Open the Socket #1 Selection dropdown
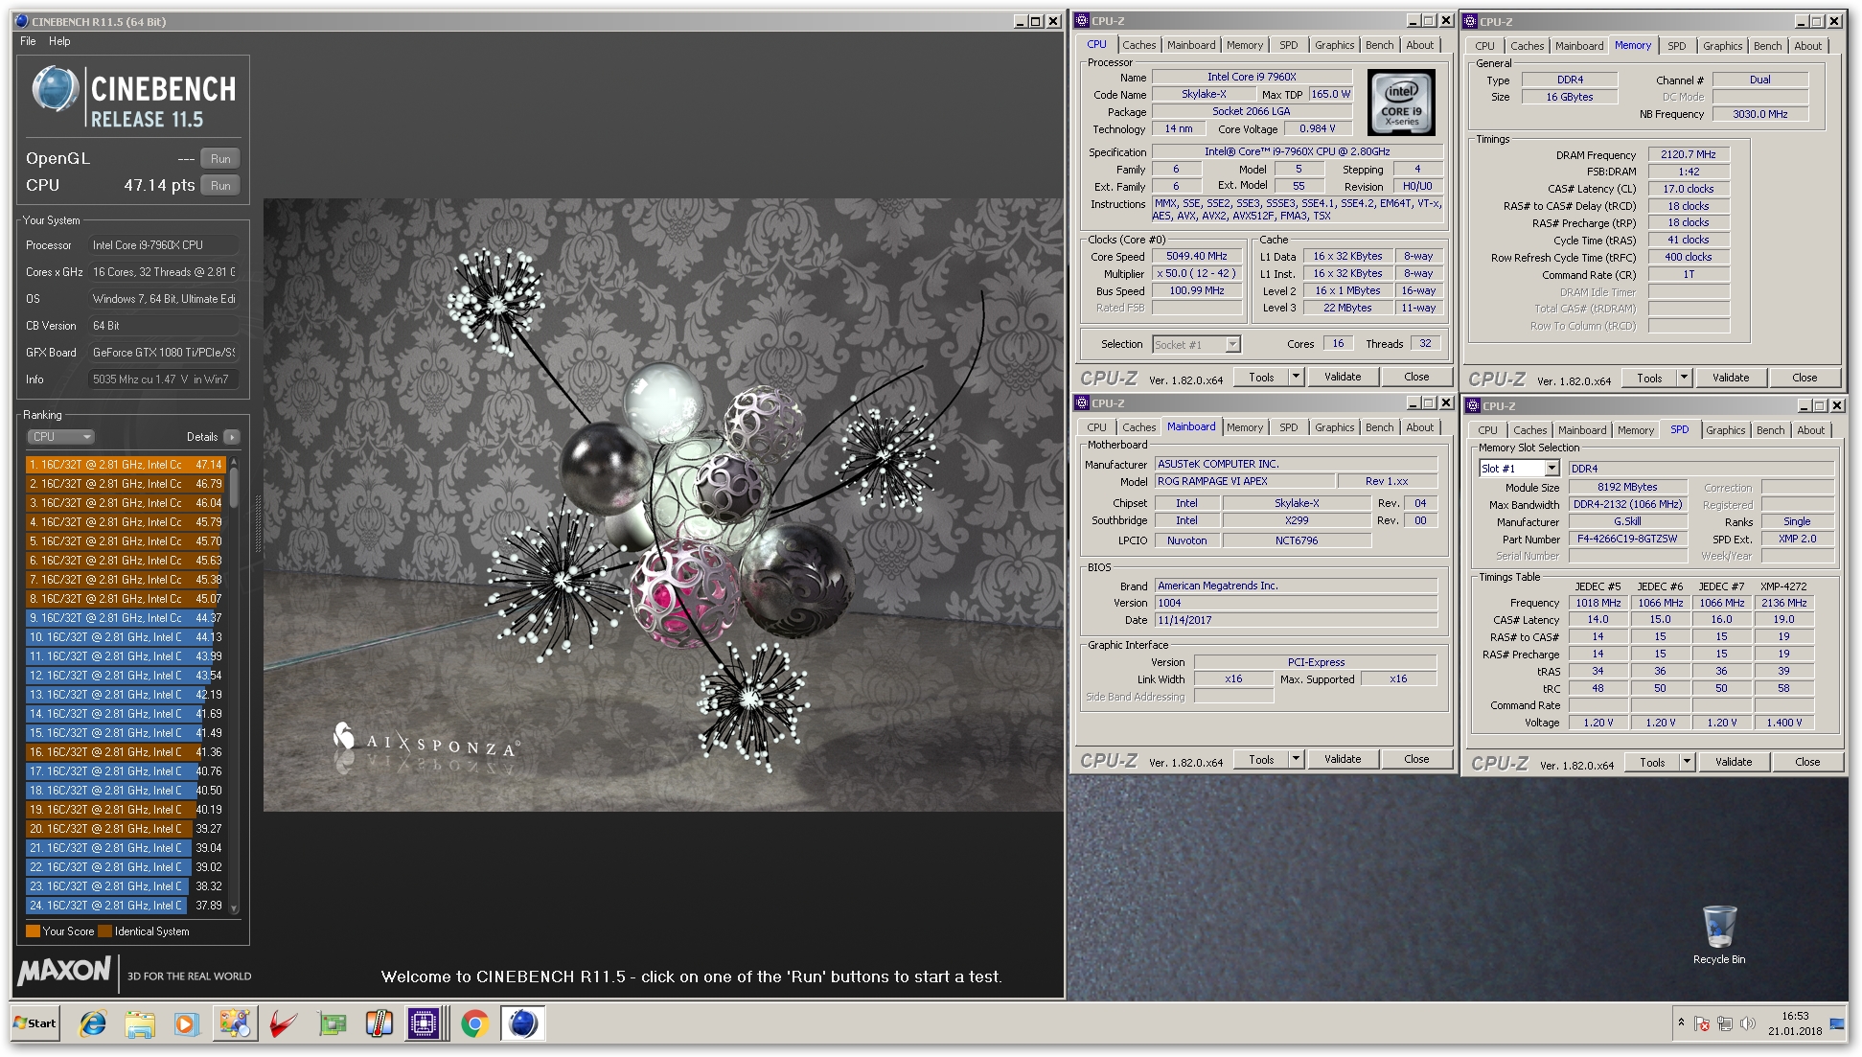 [x=1232, y=344]
